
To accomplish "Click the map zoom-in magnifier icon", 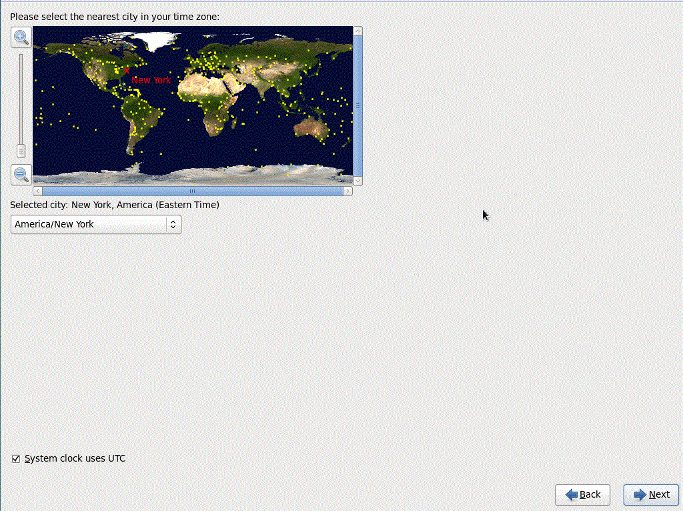I will click(x=21, y=37).
